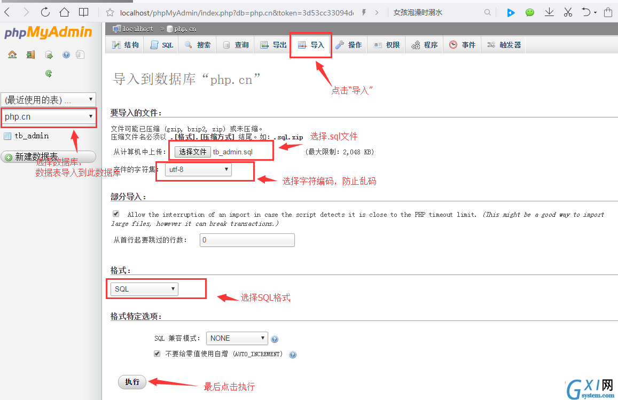The width and height of the screenshot is (618, 400).
Task: Expand the address bar chevron arrow
Action: pyautogui.click(x=377, y=13)
